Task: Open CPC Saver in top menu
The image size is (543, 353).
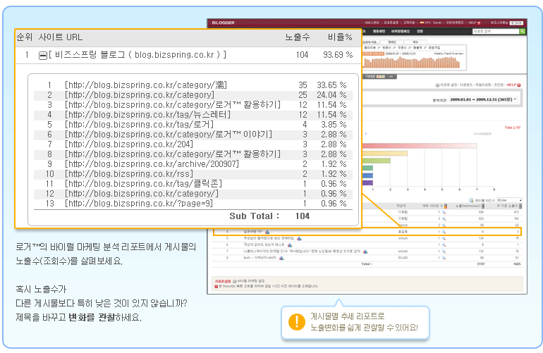Action: [x=431, y=23]
